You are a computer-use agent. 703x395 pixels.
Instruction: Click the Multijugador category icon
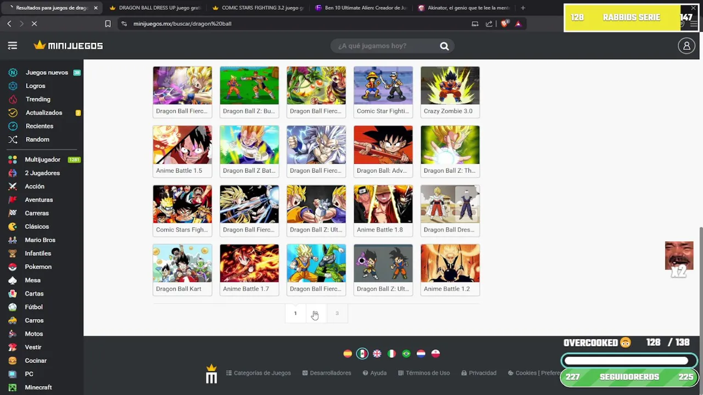[13, 160]
